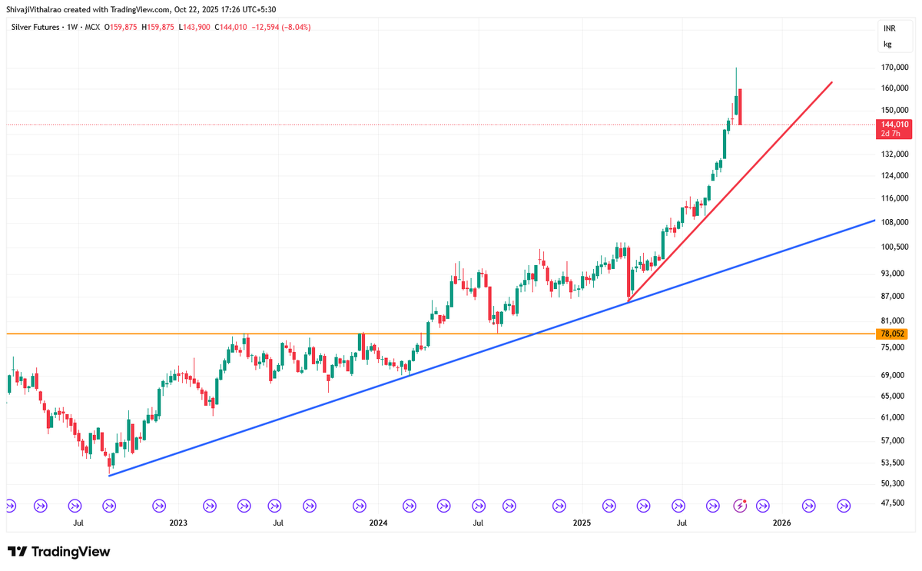This screenshot has height=571, width=922.
Task: Click the 170,000 price axis label
Action: click(x=895, y=68)
